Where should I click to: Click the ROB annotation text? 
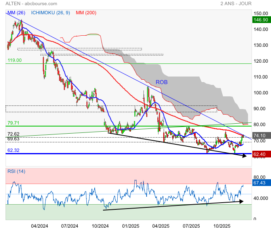(x=162, y=82)
